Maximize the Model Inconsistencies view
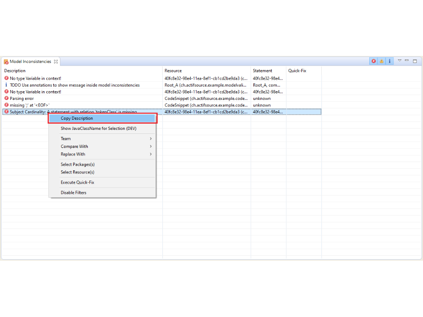The height and width of the screenshot is (317, 423). tap(415, 61)
